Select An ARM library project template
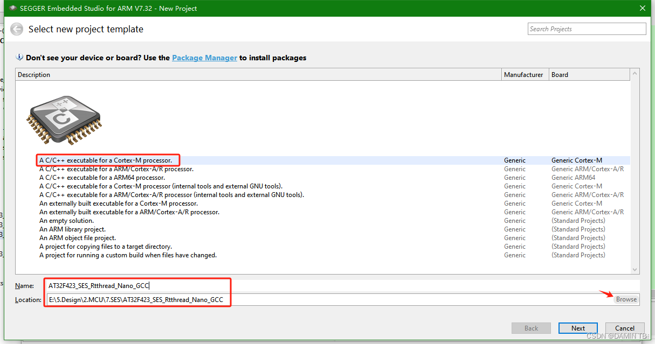Viewport: 655px width, 344px height. point(72,229)
